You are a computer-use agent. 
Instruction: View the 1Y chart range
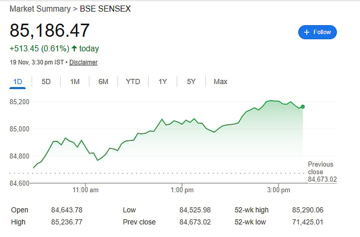[x=163, y=82]
